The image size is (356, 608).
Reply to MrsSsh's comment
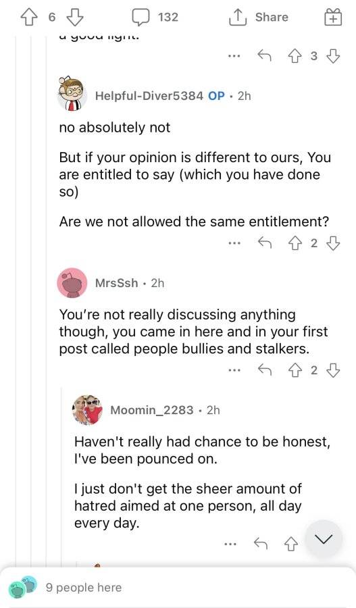coord(265,370)
